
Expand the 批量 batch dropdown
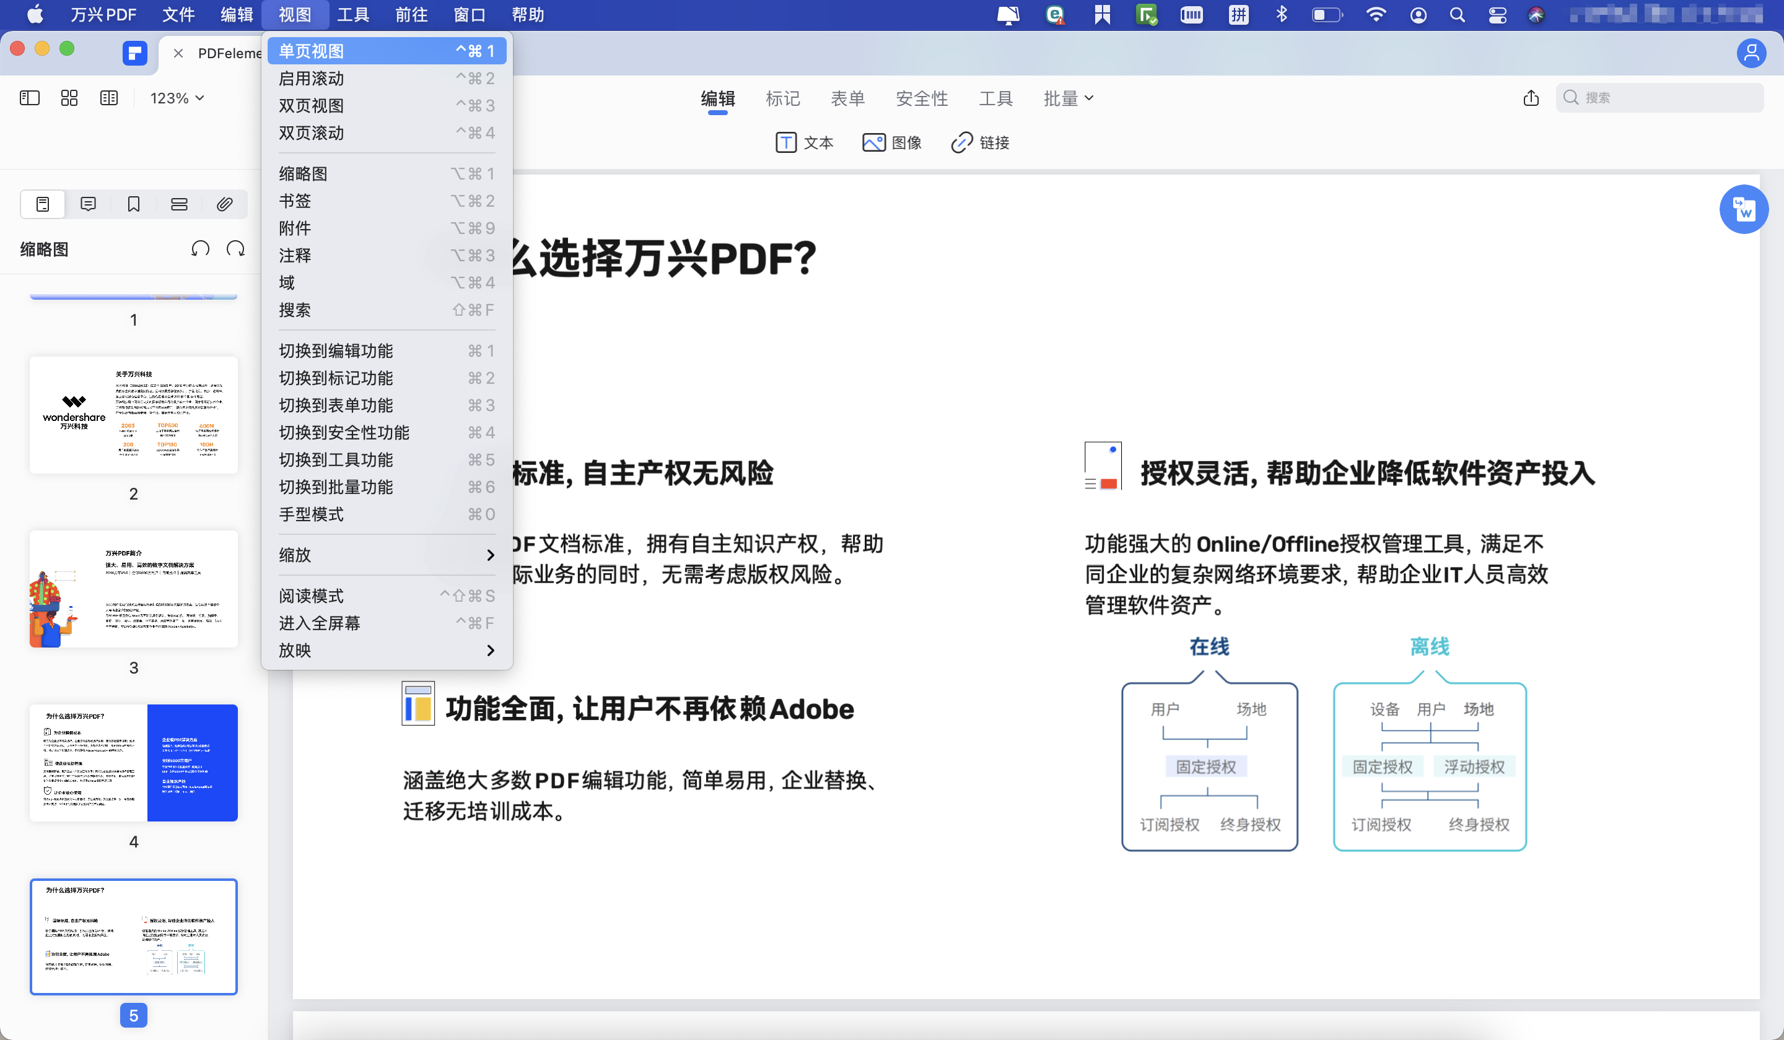coord(1067,98)
